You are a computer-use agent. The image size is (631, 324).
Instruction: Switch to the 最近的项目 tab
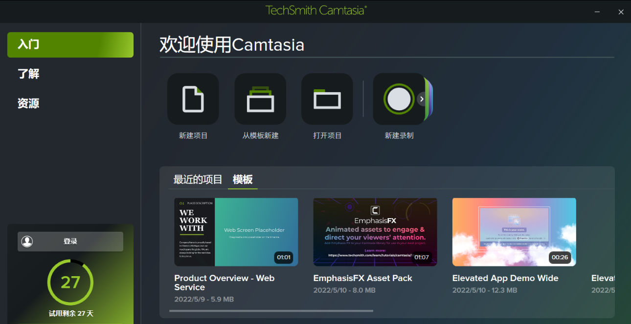198,180
